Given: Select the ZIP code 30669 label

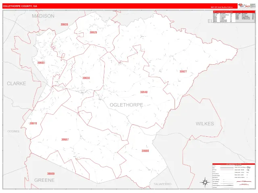Looking at the screenshot, I should 51,174.
